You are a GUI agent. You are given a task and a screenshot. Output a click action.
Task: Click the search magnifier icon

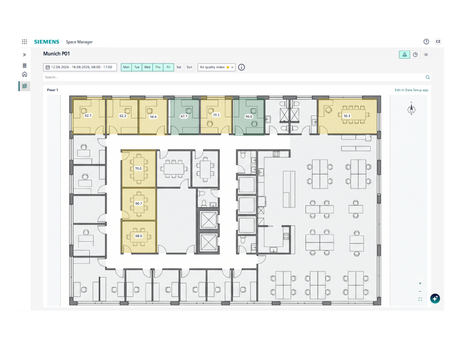coord(428,77)
